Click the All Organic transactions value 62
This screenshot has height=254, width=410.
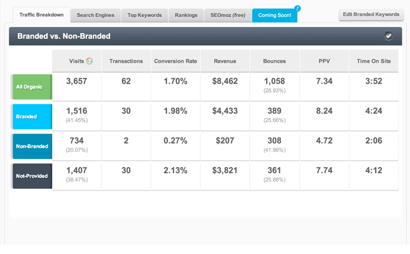(x=126, y=81)
